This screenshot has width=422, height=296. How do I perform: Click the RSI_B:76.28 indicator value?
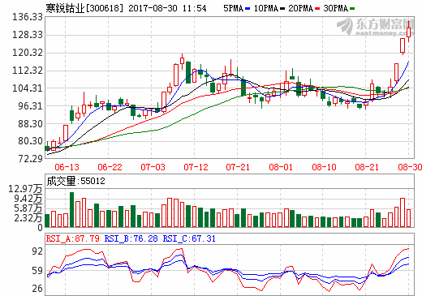pyautogui.click(x=131, y=238)
